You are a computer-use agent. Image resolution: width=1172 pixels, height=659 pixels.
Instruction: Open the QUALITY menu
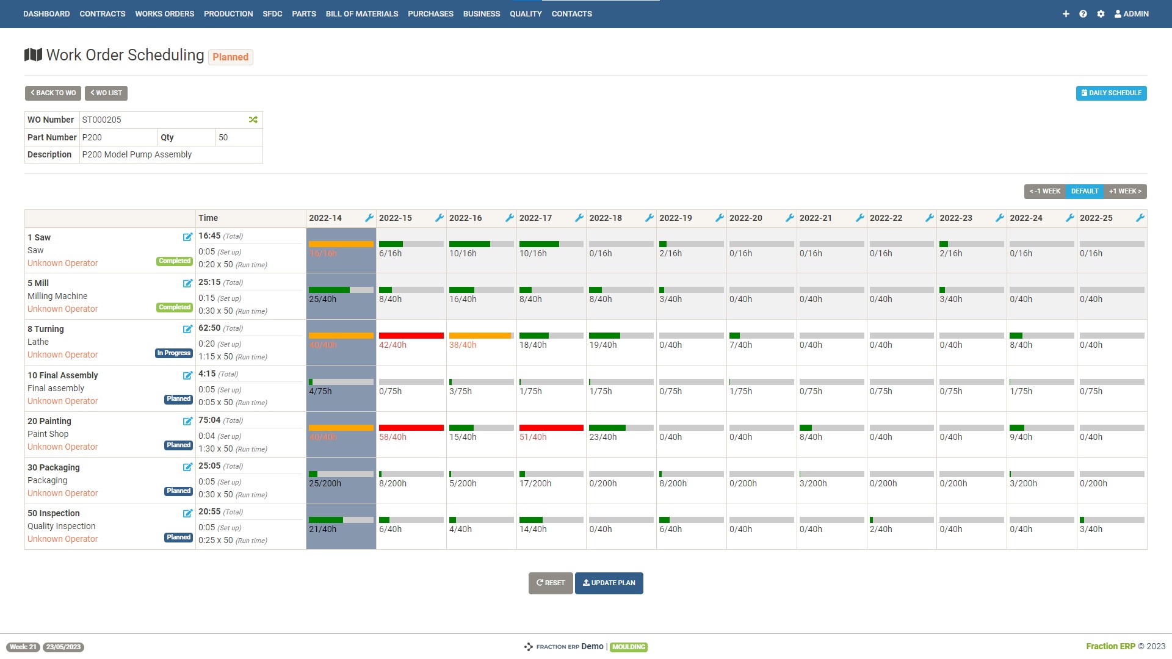click(x=526, y=13)
